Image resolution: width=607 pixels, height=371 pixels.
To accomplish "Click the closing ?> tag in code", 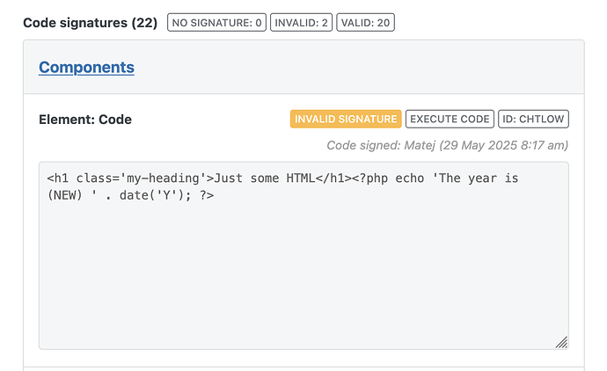I will coord(207,195).
